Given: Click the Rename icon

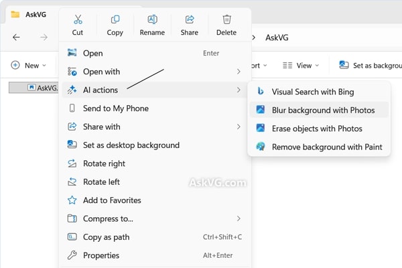Looking at the screenshot, I should coord(152,19).
